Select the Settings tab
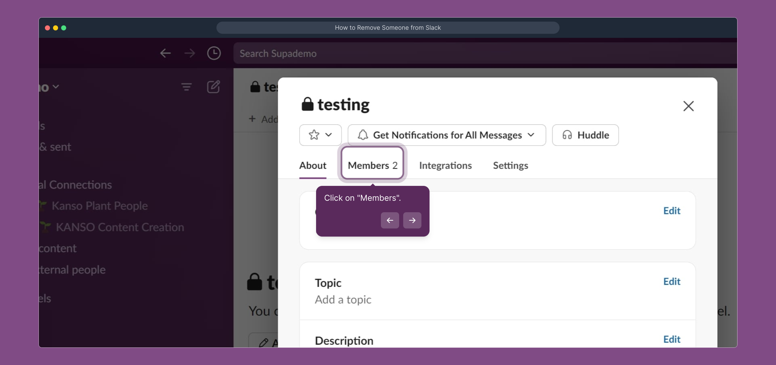 tap(510, 165)
